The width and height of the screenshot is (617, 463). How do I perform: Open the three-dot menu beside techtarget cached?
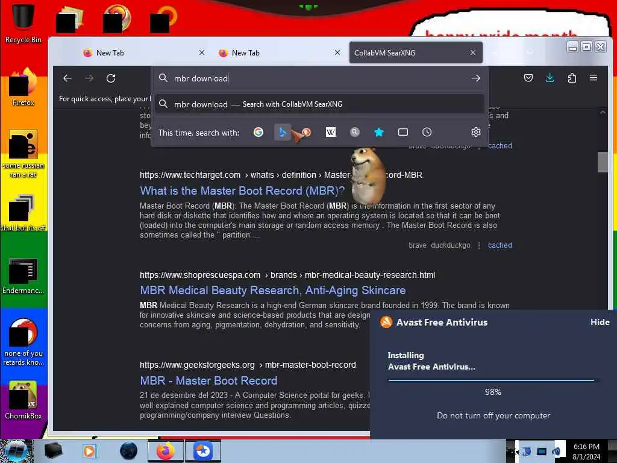pos(479,245)
